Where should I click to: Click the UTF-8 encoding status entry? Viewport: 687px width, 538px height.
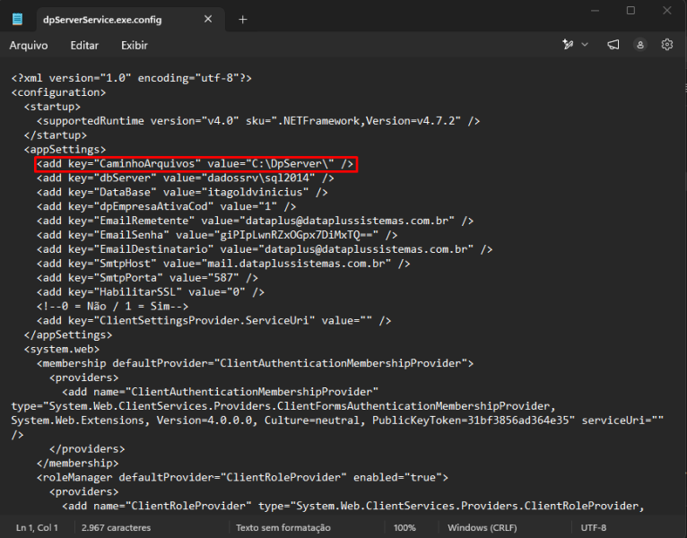(x=593, y=527)
